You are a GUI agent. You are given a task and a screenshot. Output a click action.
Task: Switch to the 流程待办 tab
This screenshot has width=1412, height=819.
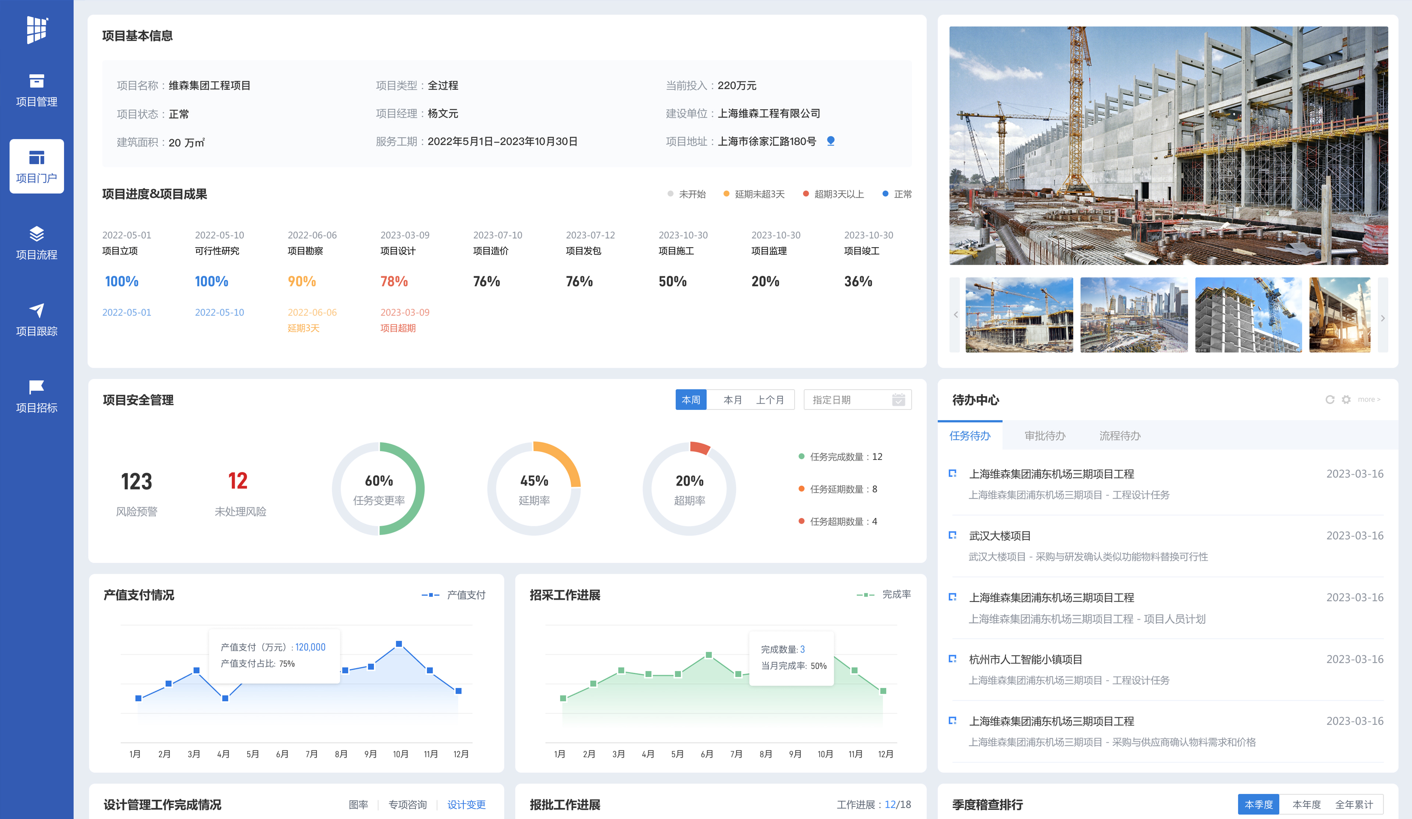pos(1120,436)
